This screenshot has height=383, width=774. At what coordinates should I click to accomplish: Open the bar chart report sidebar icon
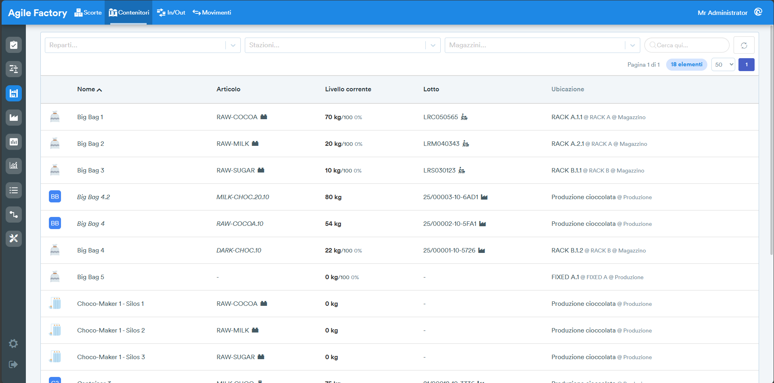point(14,142)
